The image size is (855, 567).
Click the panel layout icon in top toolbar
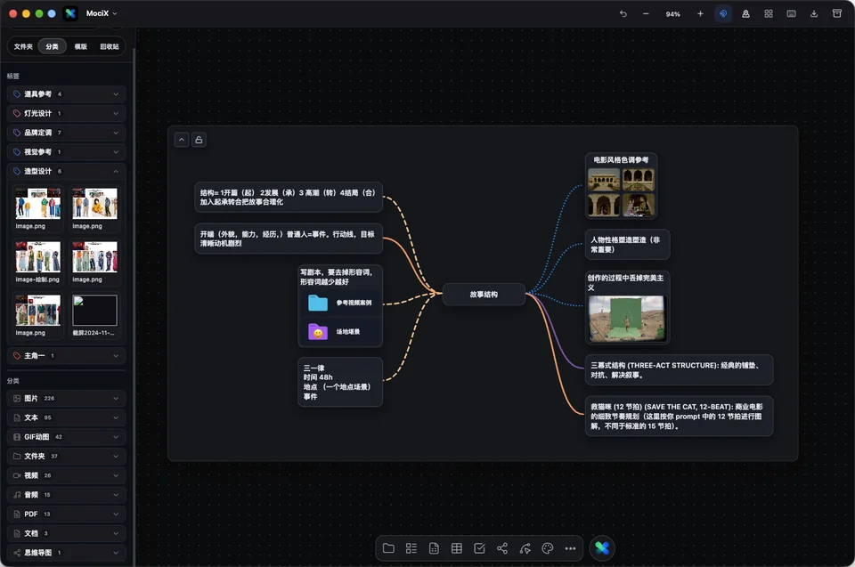click(791, 13)
